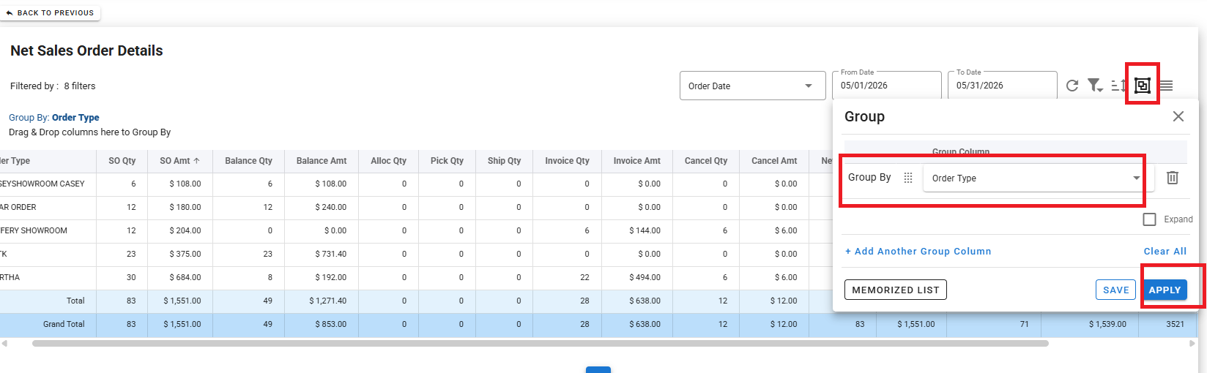
Task: Sort by SO Qty column header
Action: pyautogui.click(x=122, y=161)
